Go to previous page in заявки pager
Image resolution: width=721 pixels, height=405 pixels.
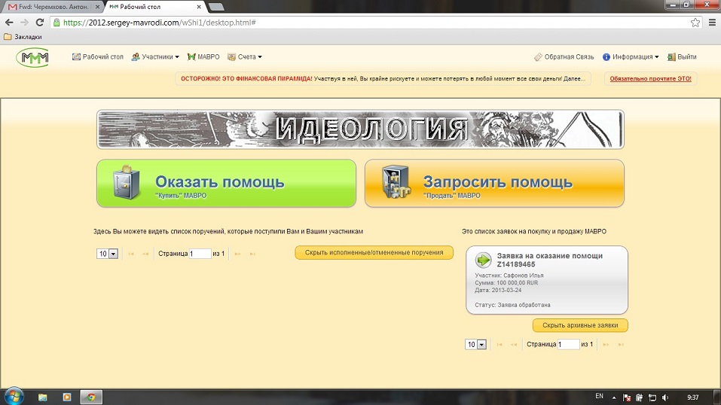(x=514, y=344)
